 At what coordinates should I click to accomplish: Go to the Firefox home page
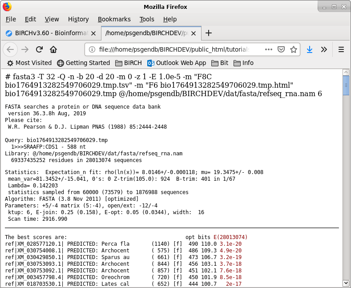coord(53,49)
